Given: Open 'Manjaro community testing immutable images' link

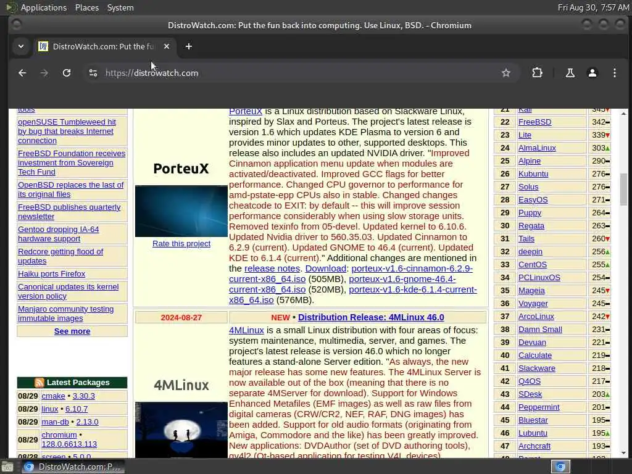Looking at the screenshot, I should click(65, 314).
